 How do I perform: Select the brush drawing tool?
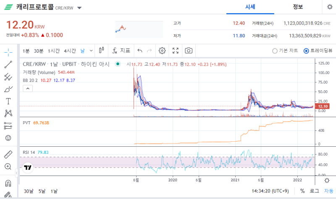8,89
